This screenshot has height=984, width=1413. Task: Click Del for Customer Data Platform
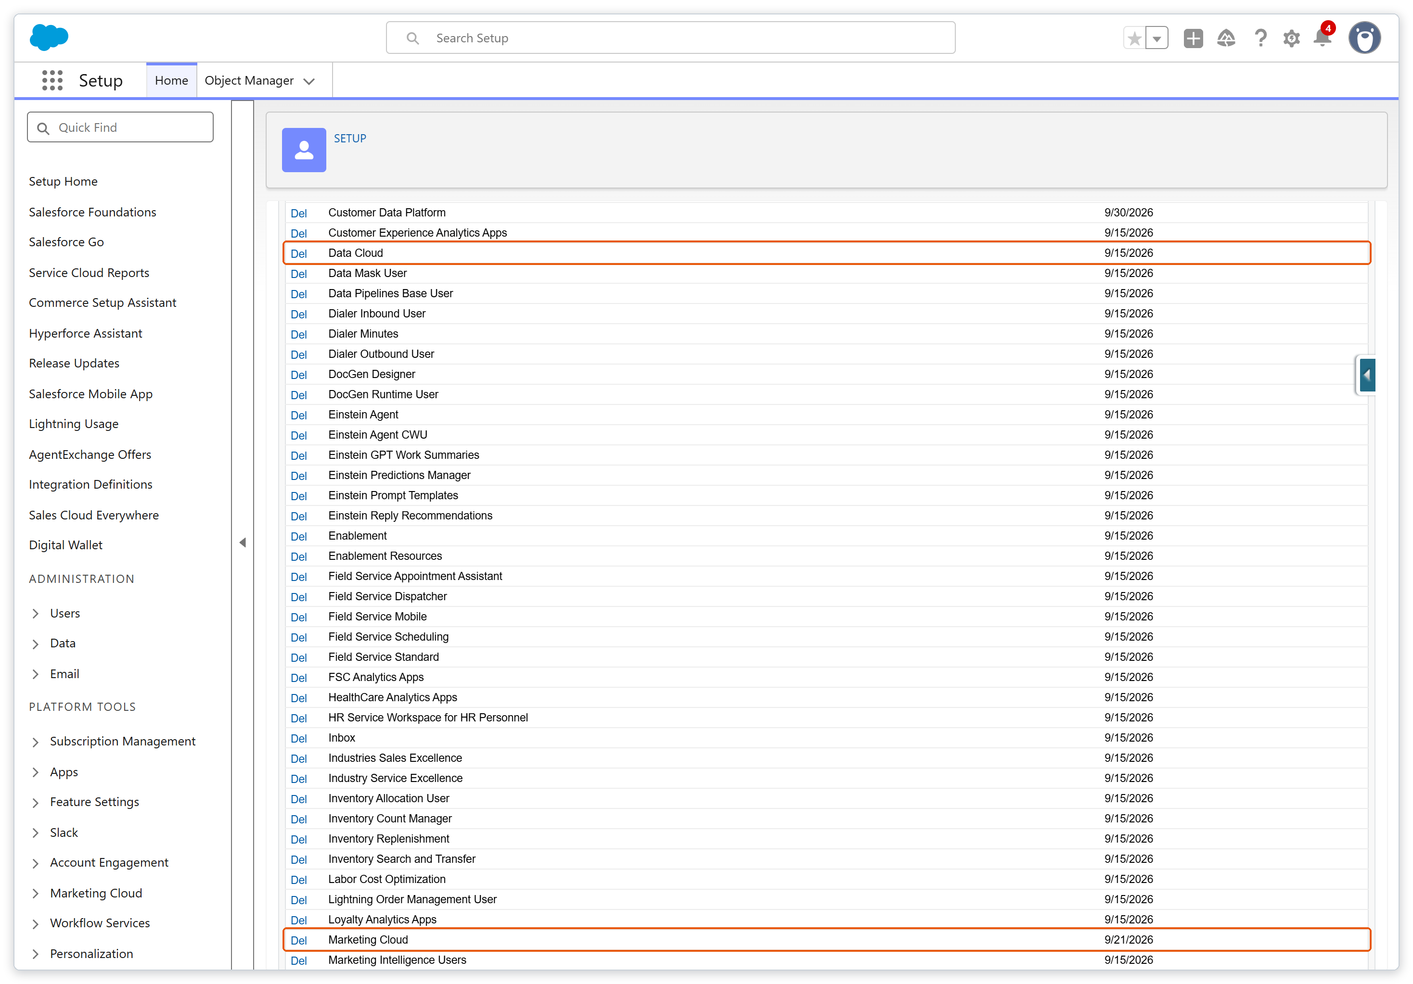[x=298, y=213]
